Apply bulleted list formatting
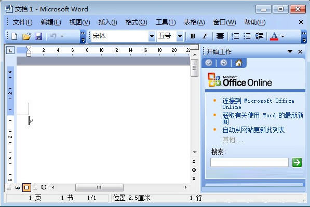The width and height of the screenshot is (310, 207). click(247, 36)
